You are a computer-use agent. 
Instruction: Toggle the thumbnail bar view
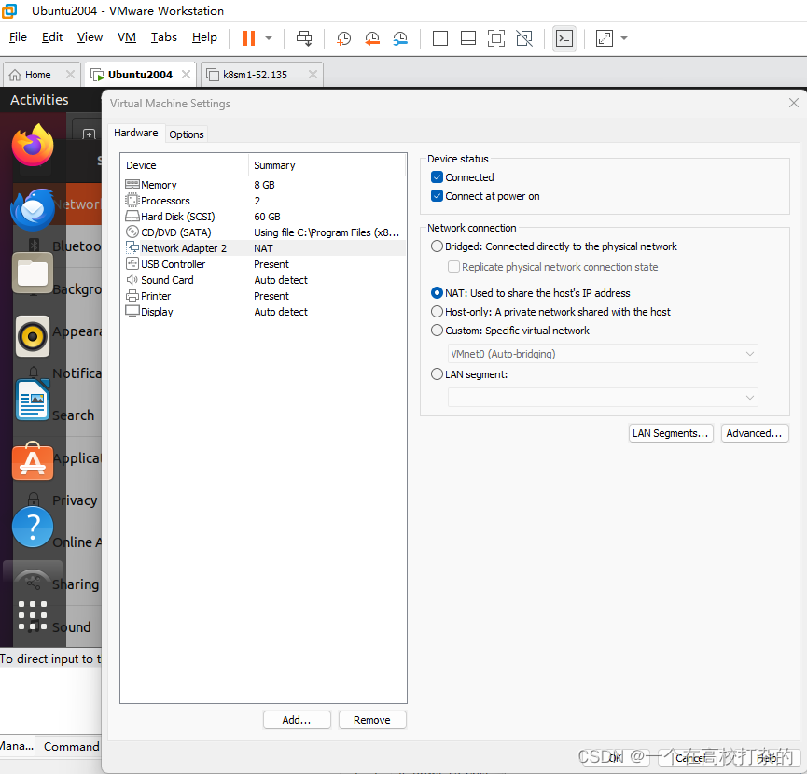click(467, 38)
